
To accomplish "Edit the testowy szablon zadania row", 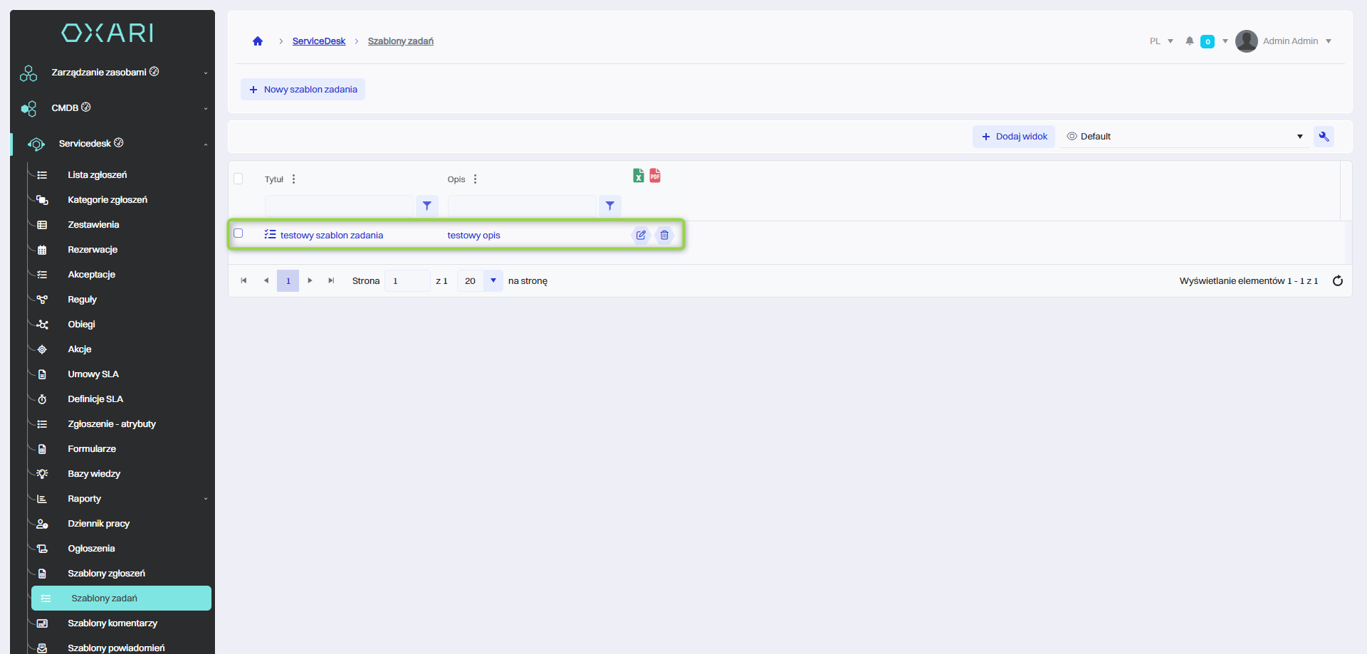I will tap(641, 236).
